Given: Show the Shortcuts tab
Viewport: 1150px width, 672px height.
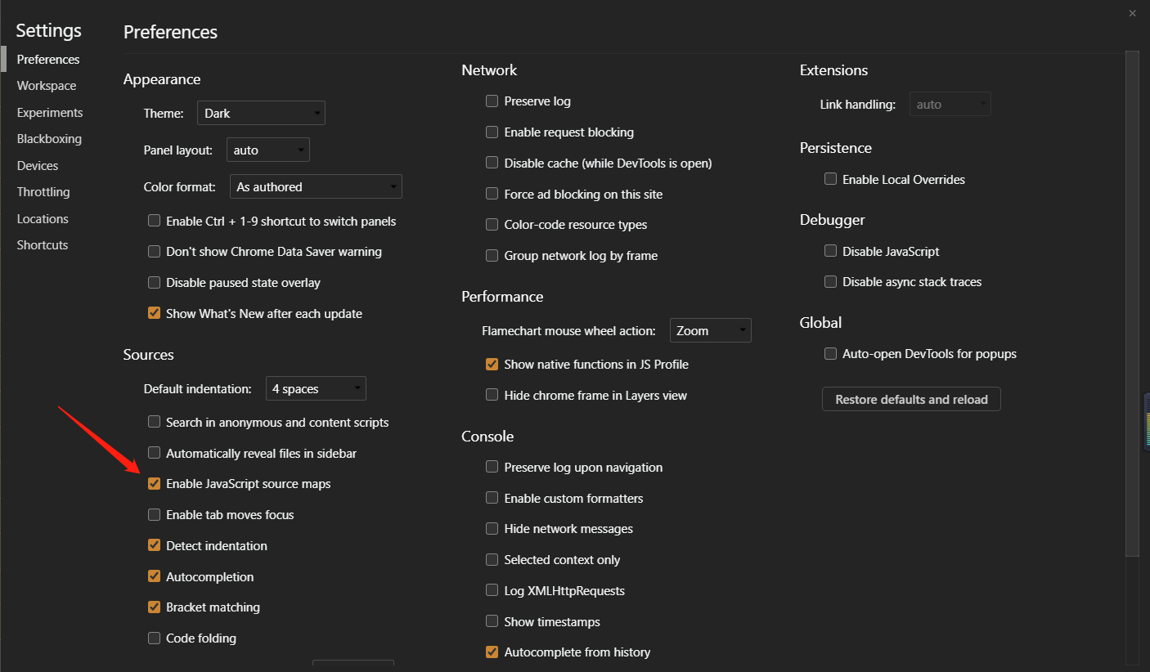Looking at the screenshot, I should [43, 245].
